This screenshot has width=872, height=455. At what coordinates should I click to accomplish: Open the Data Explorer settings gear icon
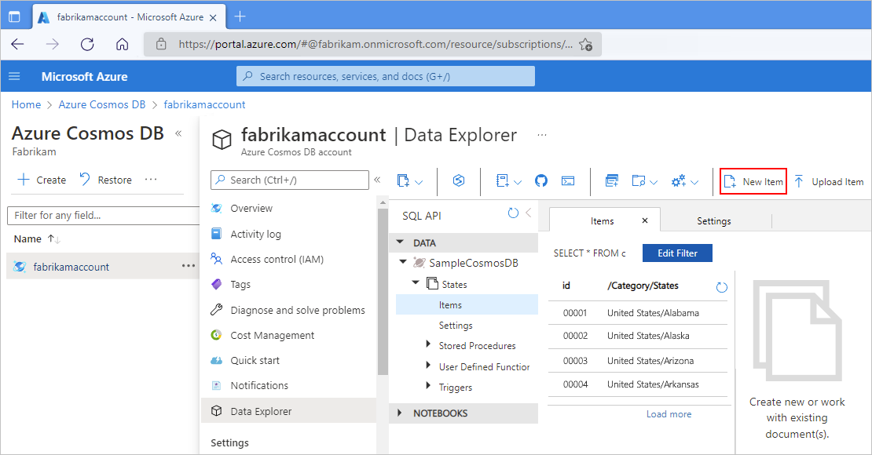[679, 180]
